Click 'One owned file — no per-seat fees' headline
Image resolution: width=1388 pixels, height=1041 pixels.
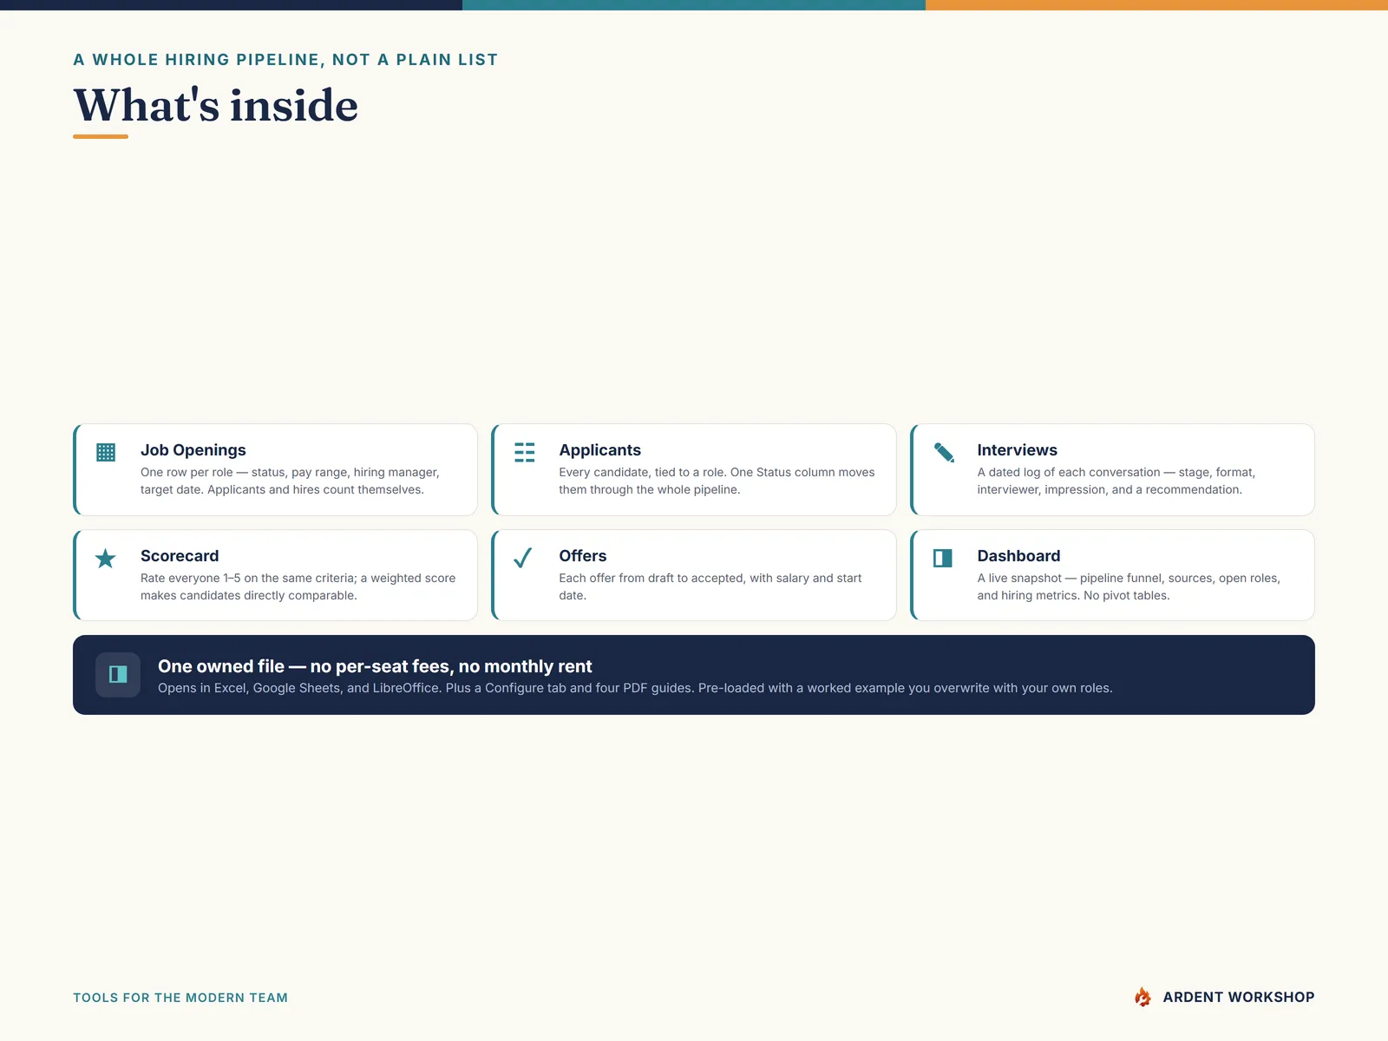(x=375, y=666)
